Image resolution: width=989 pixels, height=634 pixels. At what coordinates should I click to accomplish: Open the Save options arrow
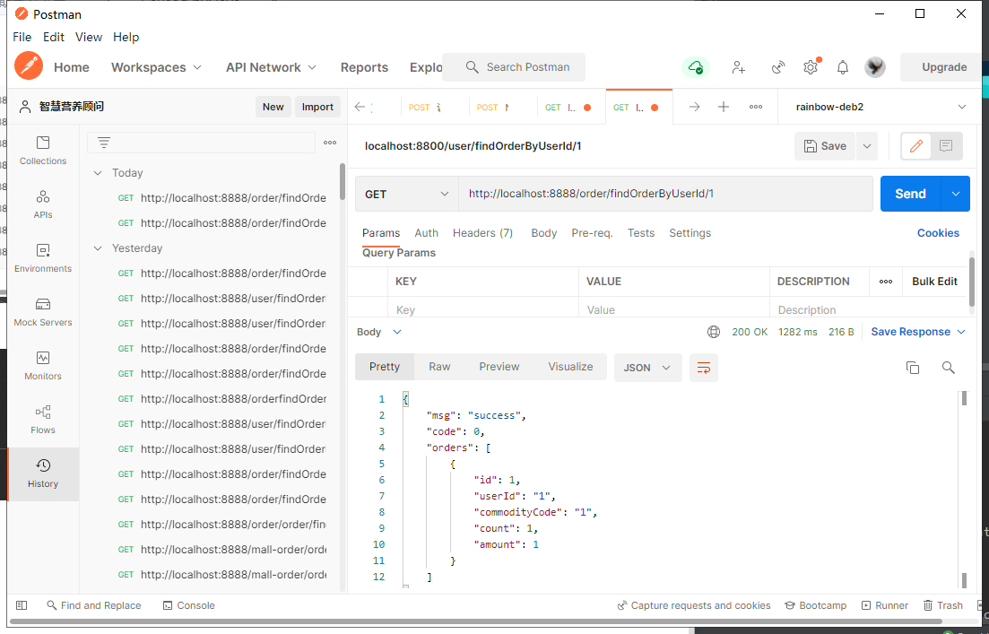(x=867, y=146)
